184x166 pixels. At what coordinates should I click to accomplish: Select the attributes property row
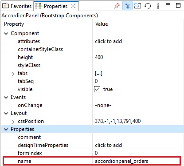(x=92, y=41)
